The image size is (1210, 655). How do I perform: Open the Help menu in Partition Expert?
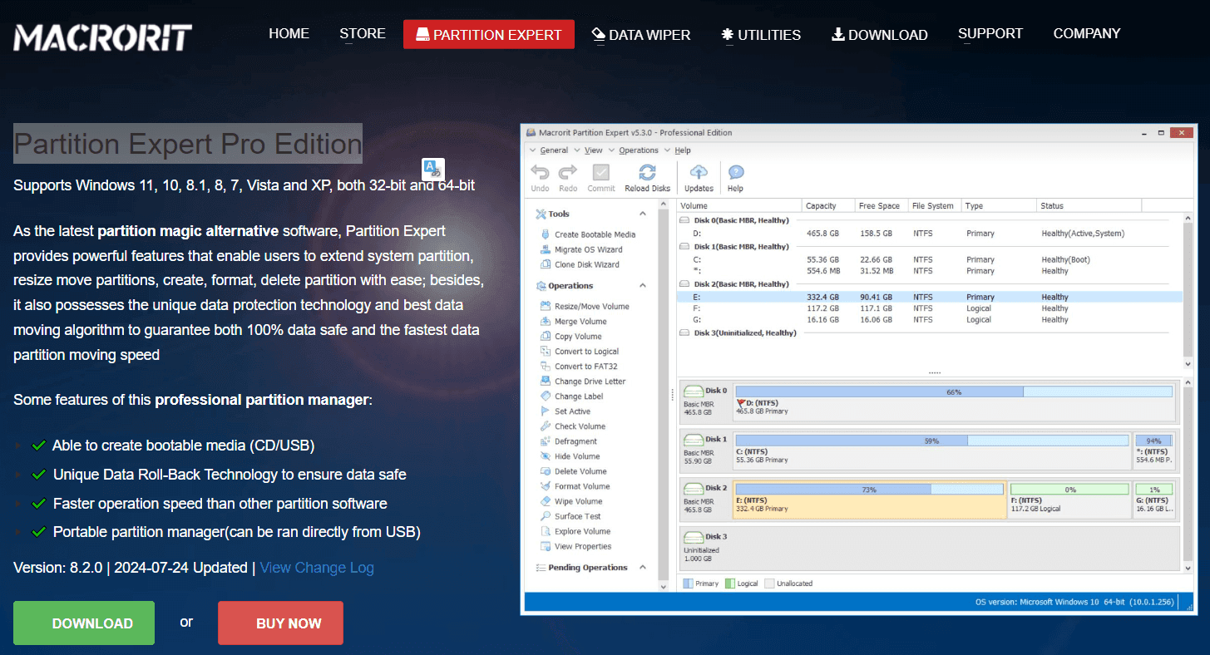pos(683,150)
